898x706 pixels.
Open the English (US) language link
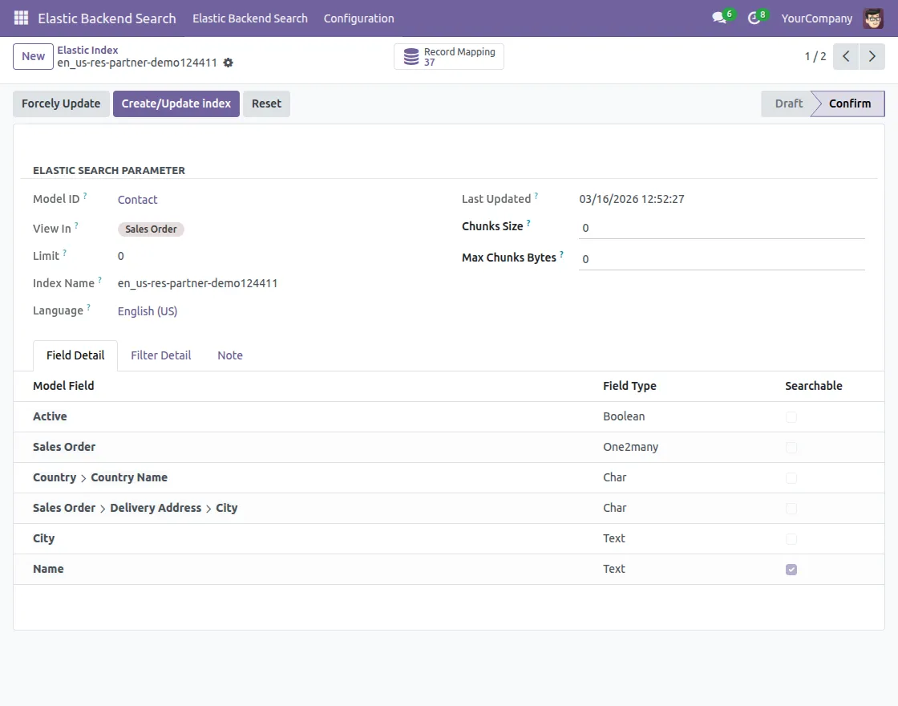coord(147,310)
